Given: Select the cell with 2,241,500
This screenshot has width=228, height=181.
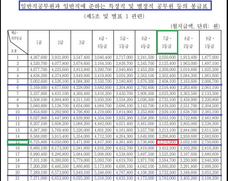Looking at the screenshot, I should point(146,58).
